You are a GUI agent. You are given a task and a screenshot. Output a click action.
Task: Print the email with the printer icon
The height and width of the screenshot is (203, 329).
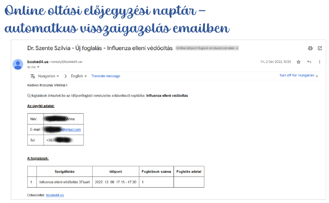[x=310, y=48]
